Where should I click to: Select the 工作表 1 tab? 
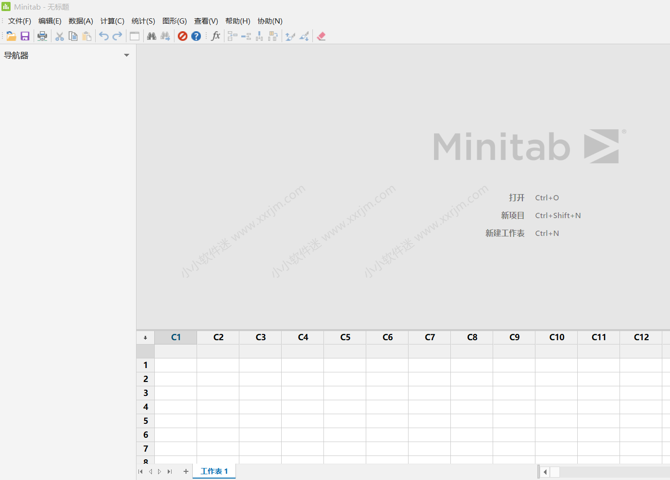(x=214, y=471)
